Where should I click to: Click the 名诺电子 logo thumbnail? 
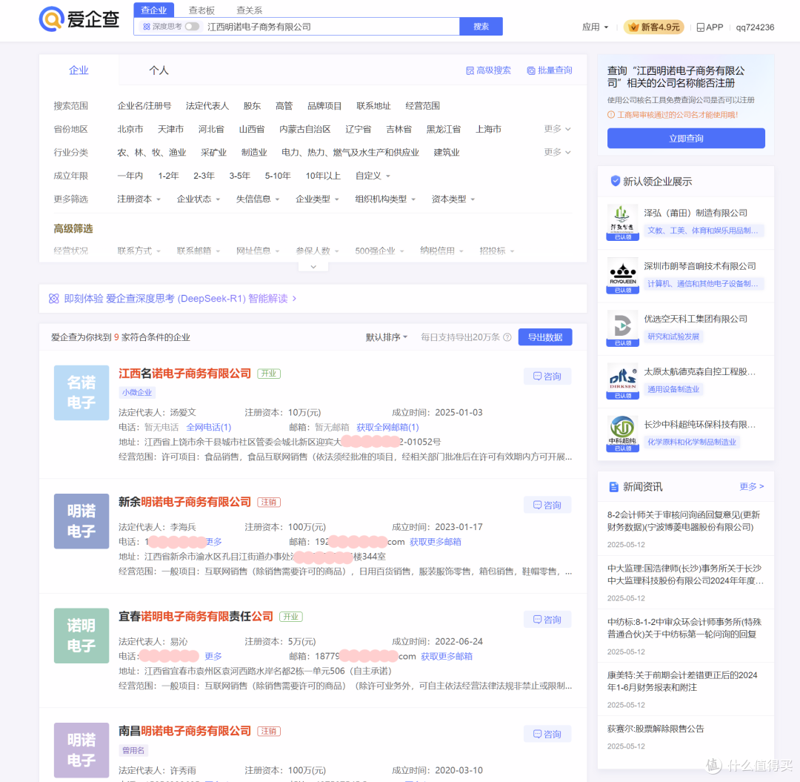tap(81, 393)
